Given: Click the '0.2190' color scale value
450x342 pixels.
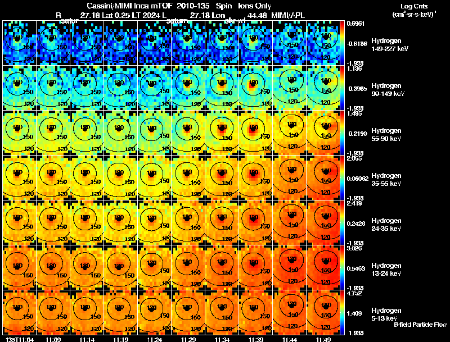Looking at the screenshot, I should (357, 134).
